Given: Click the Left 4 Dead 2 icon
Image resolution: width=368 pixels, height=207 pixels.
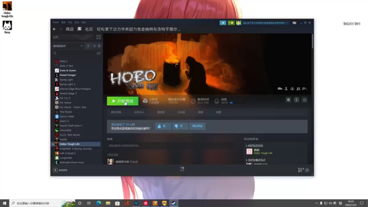Looking at the screenshot, I should (57, 153).
